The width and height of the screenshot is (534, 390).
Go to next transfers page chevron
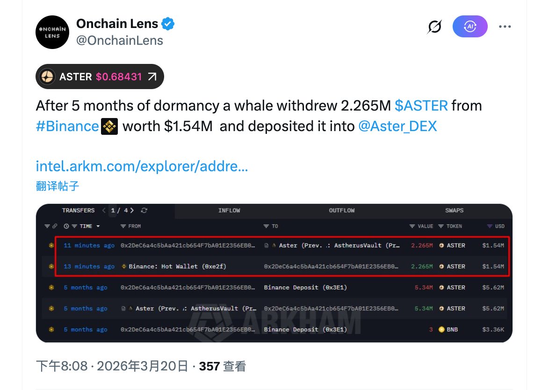point(132,210)
